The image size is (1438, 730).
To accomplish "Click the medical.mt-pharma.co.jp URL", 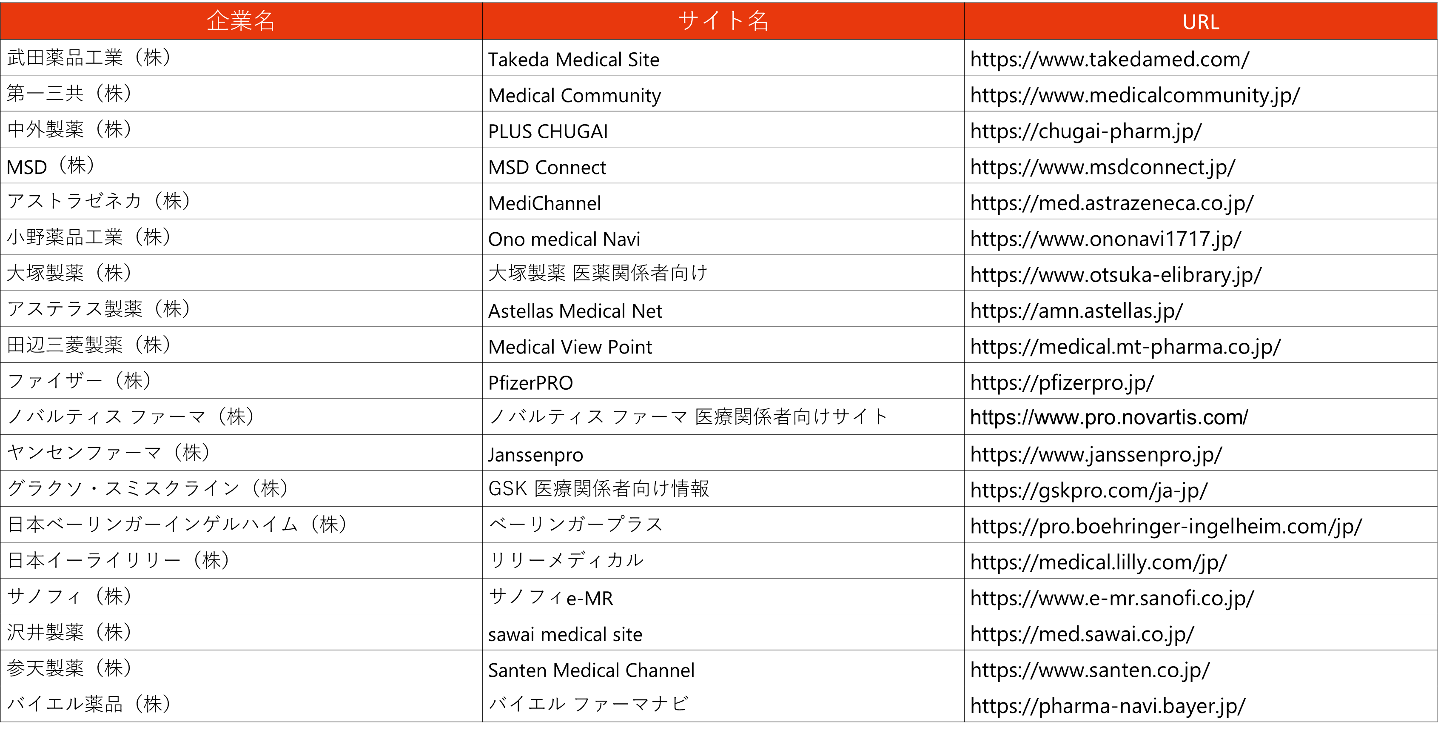I will coord(1125,347).
